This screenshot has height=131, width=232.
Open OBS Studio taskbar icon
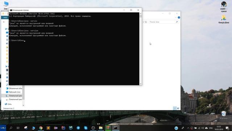[93, 128]
